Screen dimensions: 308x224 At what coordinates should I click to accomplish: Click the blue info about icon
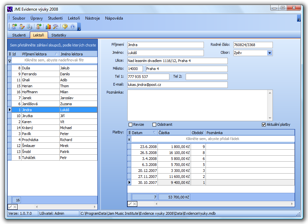tap(72, 27)
